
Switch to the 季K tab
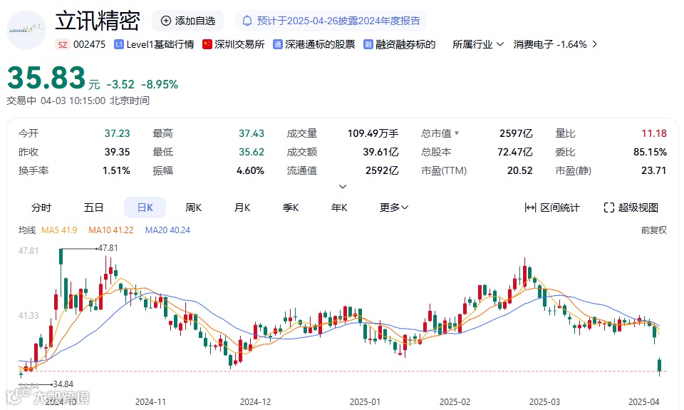tap(291, 207)
